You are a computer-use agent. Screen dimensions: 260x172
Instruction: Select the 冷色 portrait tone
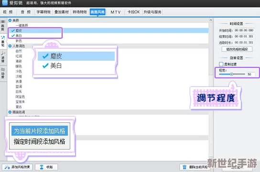(x=19, y=71)
